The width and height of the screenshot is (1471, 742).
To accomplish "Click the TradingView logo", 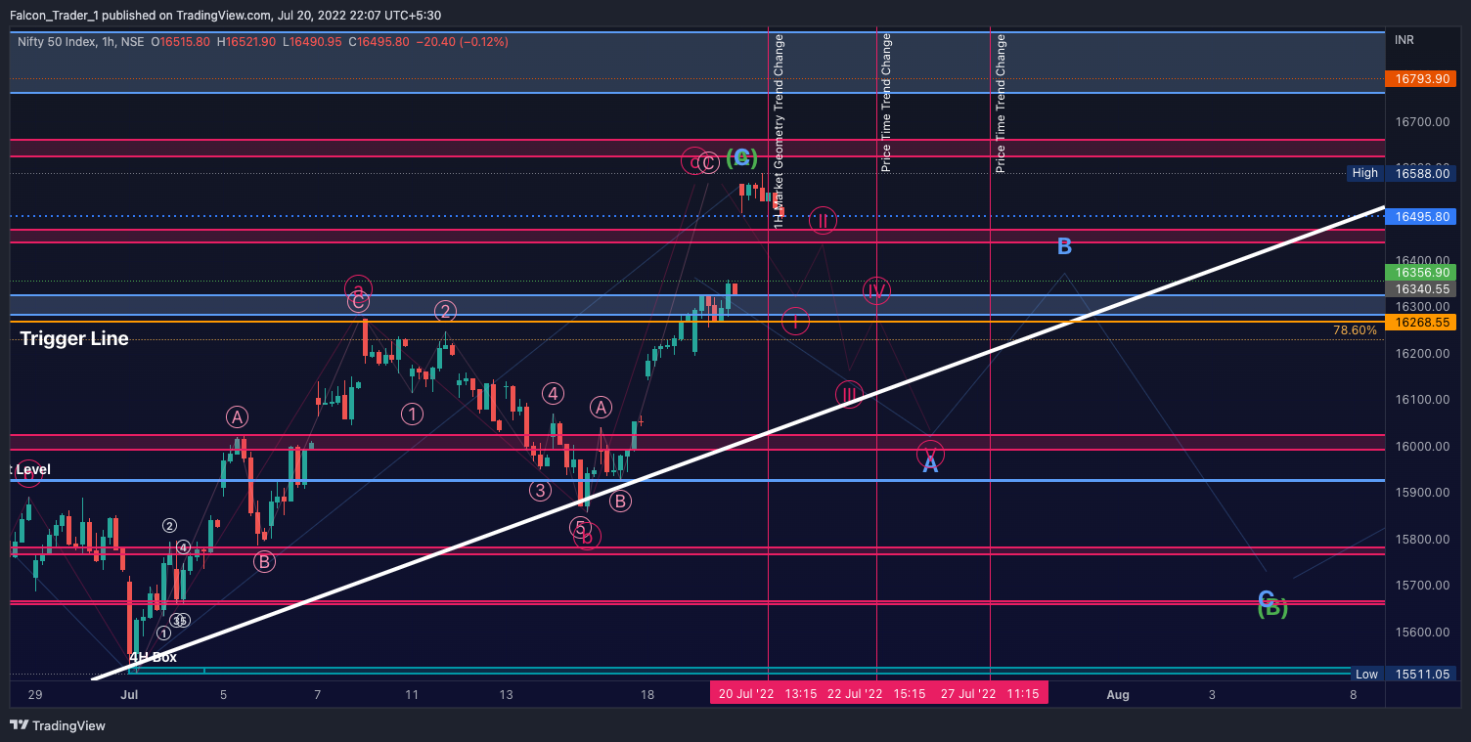I will coord(57,725).
